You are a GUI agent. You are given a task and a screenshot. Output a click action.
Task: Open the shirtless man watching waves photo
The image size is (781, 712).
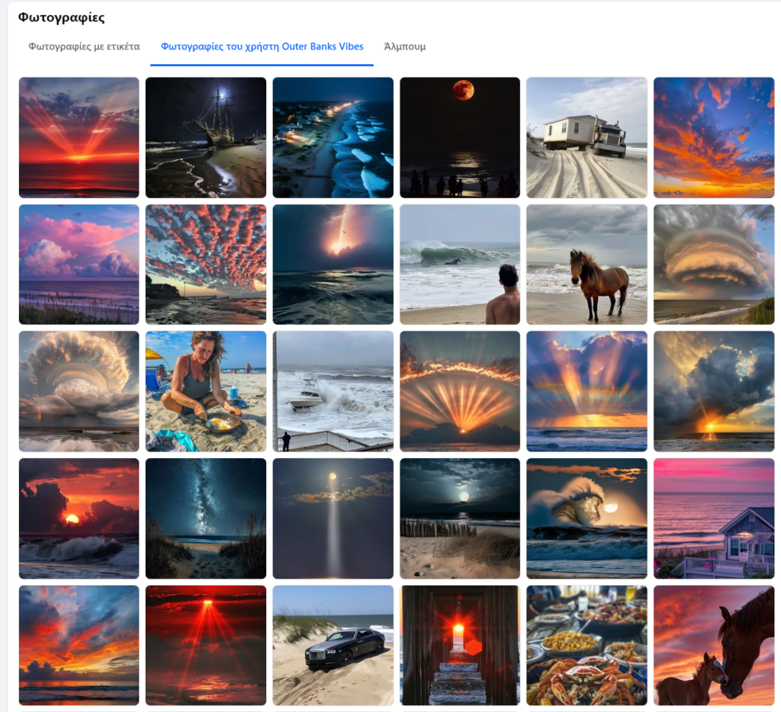(x=460, y=265)
